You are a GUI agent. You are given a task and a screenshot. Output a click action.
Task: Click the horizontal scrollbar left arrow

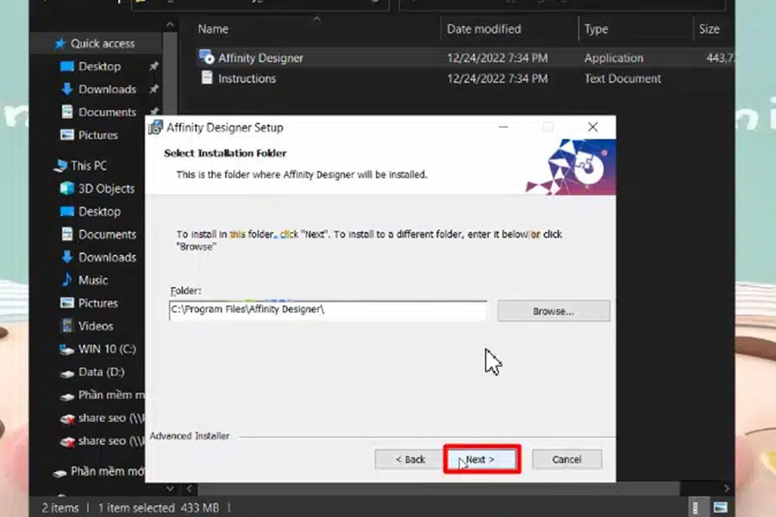tap(189, 489)
